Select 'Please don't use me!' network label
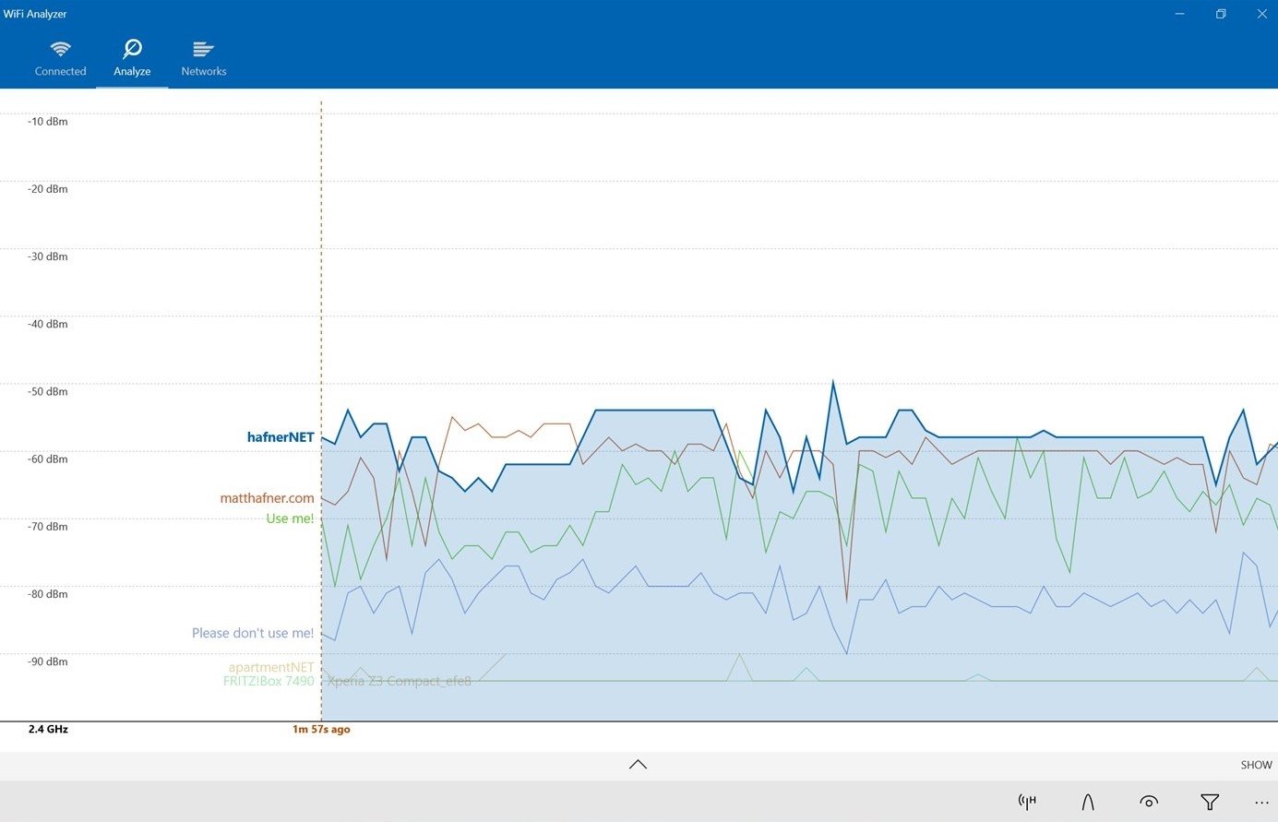The height and width of the screenshot is (822, 1278). [x=252, y=633]
